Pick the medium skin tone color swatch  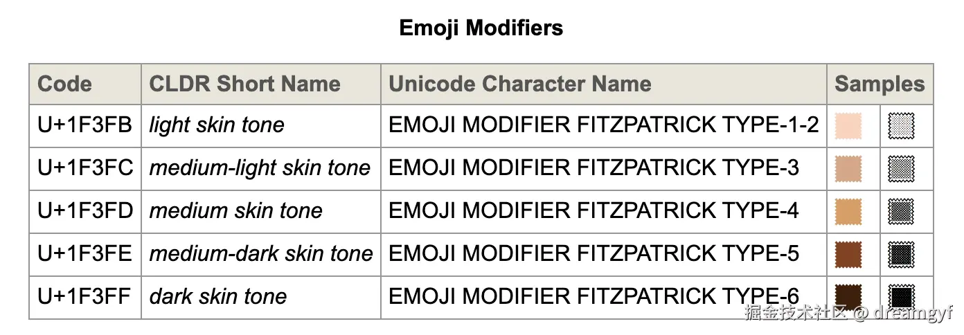tap(848, 211)
